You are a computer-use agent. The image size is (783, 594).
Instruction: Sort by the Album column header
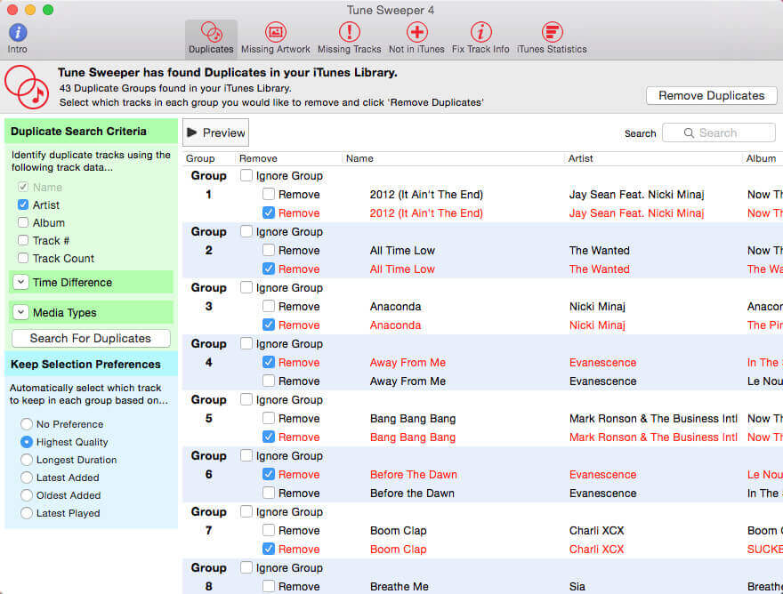[761, 158]
